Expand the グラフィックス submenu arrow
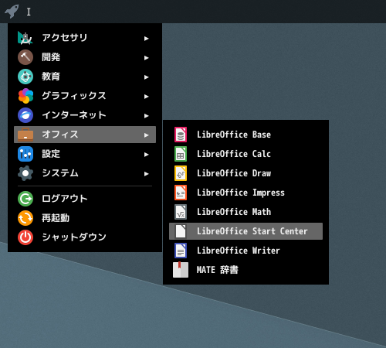This screenshot has height=348, width=386. pos(147,97)
